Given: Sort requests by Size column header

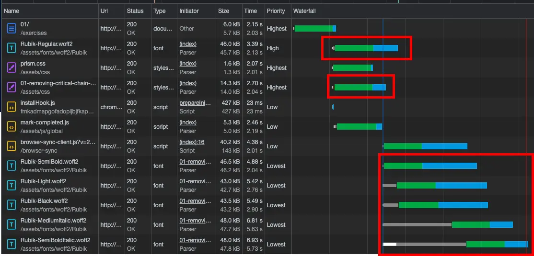Looking at the screenshot, I should pyautogui.click(x=223, y=11).
